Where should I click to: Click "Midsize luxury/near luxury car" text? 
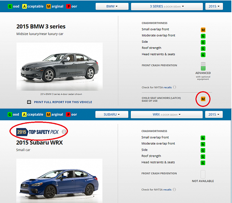(x=40, y=34)
